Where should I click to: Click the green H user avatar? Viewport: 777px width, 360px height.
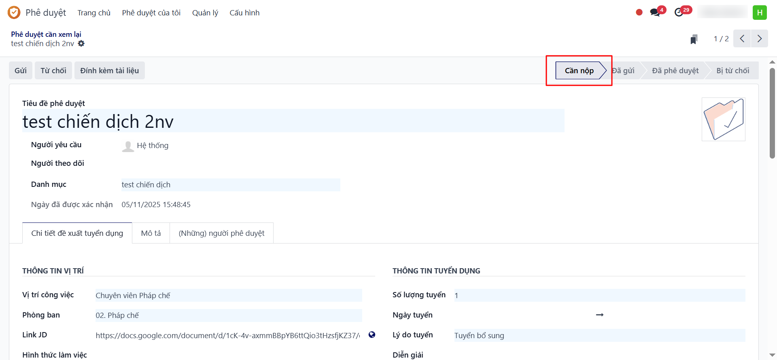tap(760, 13)
